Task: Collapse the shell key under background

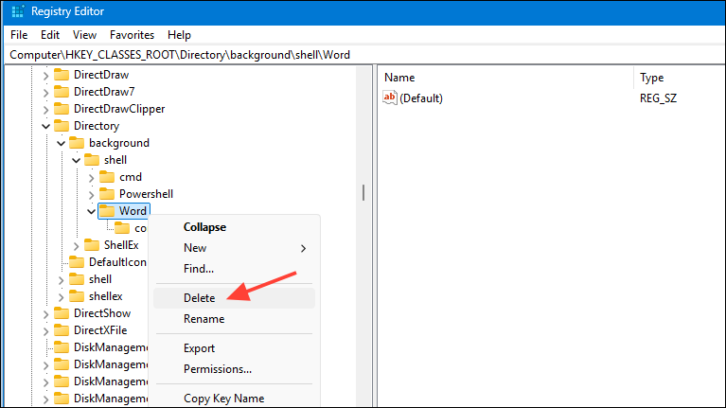Action: coord(76,160)
